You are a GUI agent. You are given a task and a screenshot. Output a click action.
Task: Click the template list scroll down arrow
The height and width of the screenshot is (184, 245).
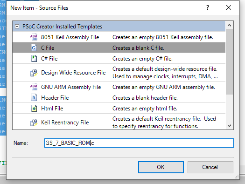(229, 125)
